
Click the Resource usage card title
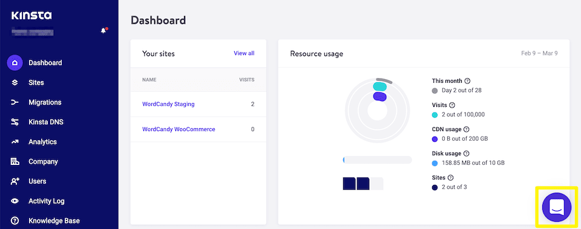tap(317, 54)
